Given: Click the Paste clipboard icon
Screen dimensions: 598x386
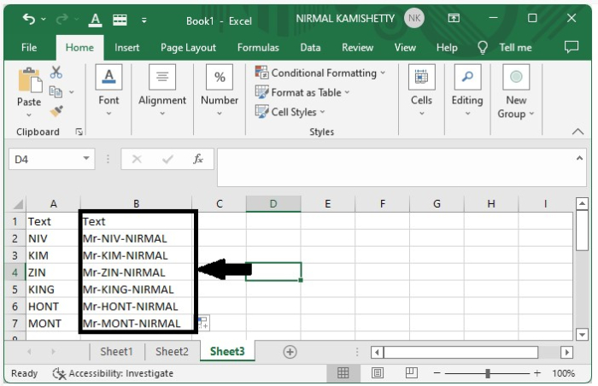Looking at the screenshot, I should [x=29, y=80].
